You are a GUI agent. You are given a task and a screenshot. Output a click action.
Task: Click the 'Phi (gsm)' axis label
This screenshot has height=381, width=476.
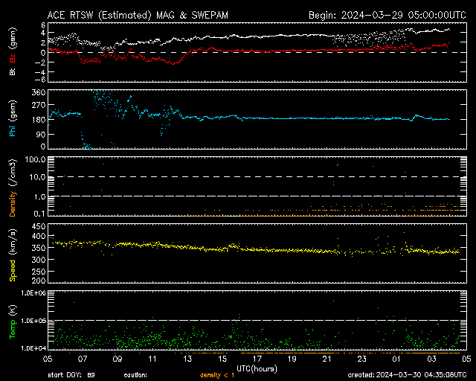point(13,119)
